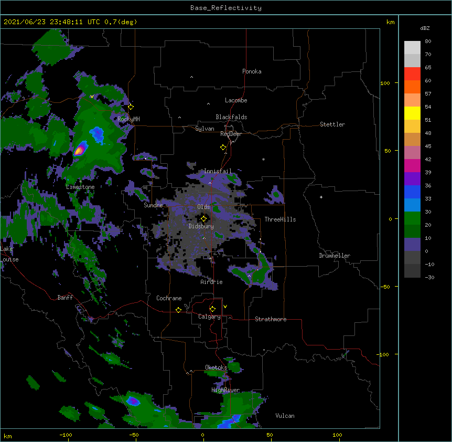
Task: Click the Olds city label
Action: coord(203,207)
